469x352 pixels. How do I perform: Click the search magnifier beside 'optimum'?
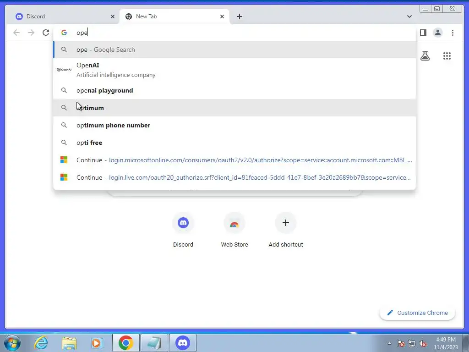click(64, 107)
